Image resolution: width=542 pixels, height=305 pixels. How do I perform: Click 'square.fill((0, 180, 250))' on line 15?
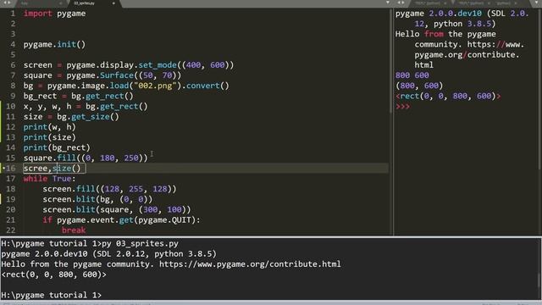(86, 158)
